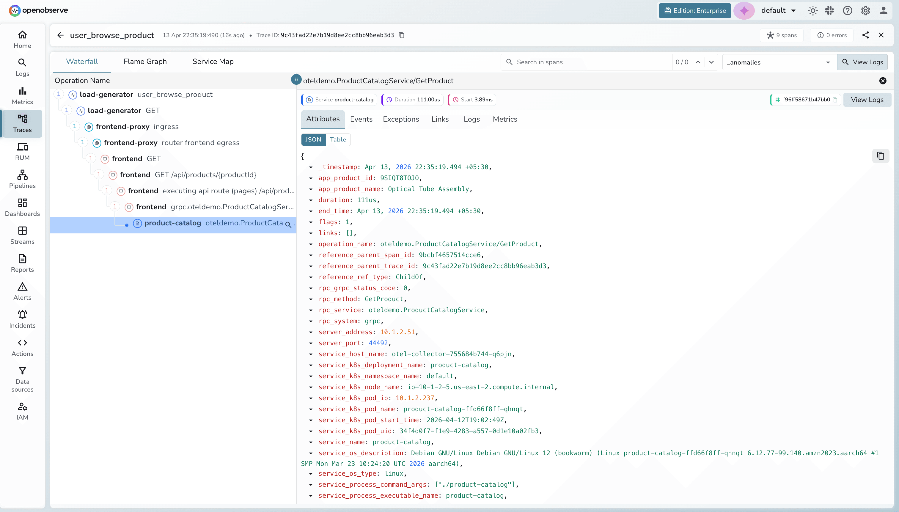This screenshot has width=899, height=512.
Task: Open the Slack community icon
Action: [829, 10]
